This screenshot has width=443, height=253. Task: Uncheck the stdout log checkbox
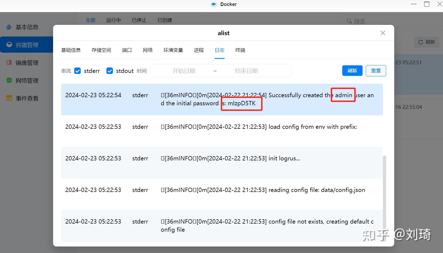[110, 71]
